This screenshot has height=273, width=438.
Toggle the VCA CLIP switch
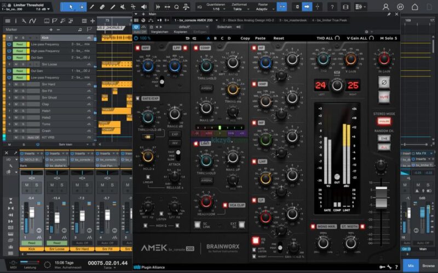coord(225,205)
